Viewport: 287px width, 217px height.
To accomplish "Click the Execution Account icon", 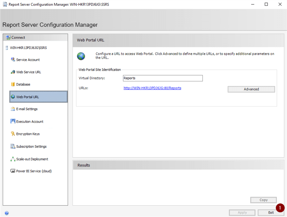I will pyautogui.click(x=13, y=121).
